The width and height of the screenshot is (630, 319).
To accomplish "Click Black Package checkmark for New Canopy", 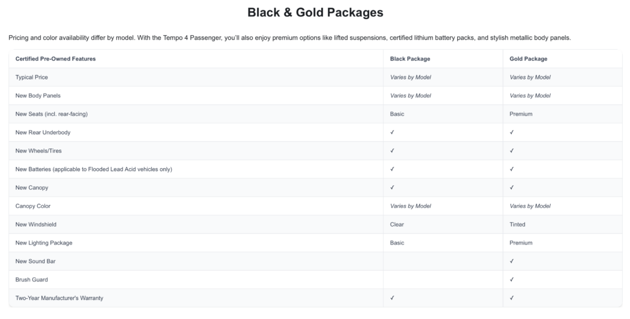I will (x=393, y=188).
